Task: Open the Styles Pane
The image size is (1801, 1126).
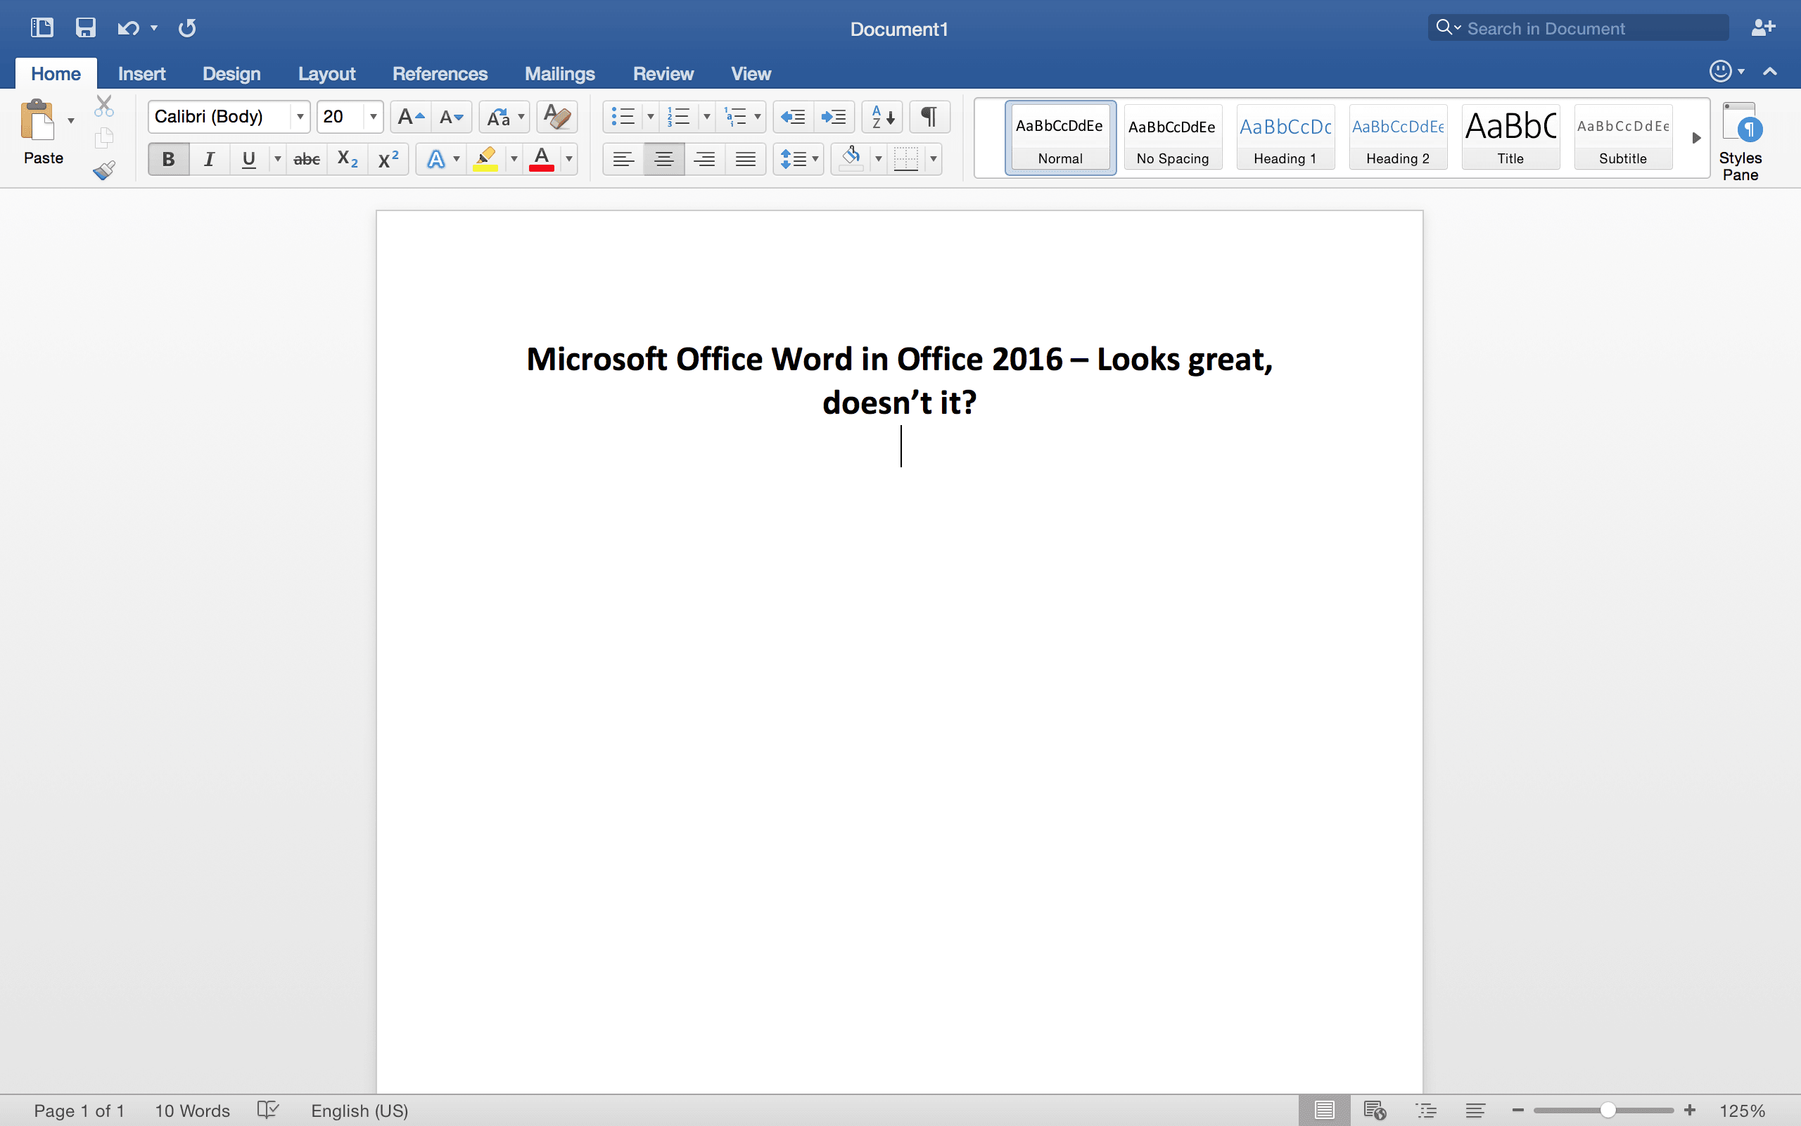Action: coord(1740,141)
